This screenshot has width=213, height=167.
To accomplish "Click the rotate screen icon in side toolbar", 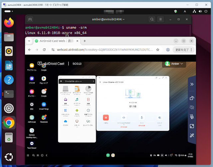I will pos(192,98).
